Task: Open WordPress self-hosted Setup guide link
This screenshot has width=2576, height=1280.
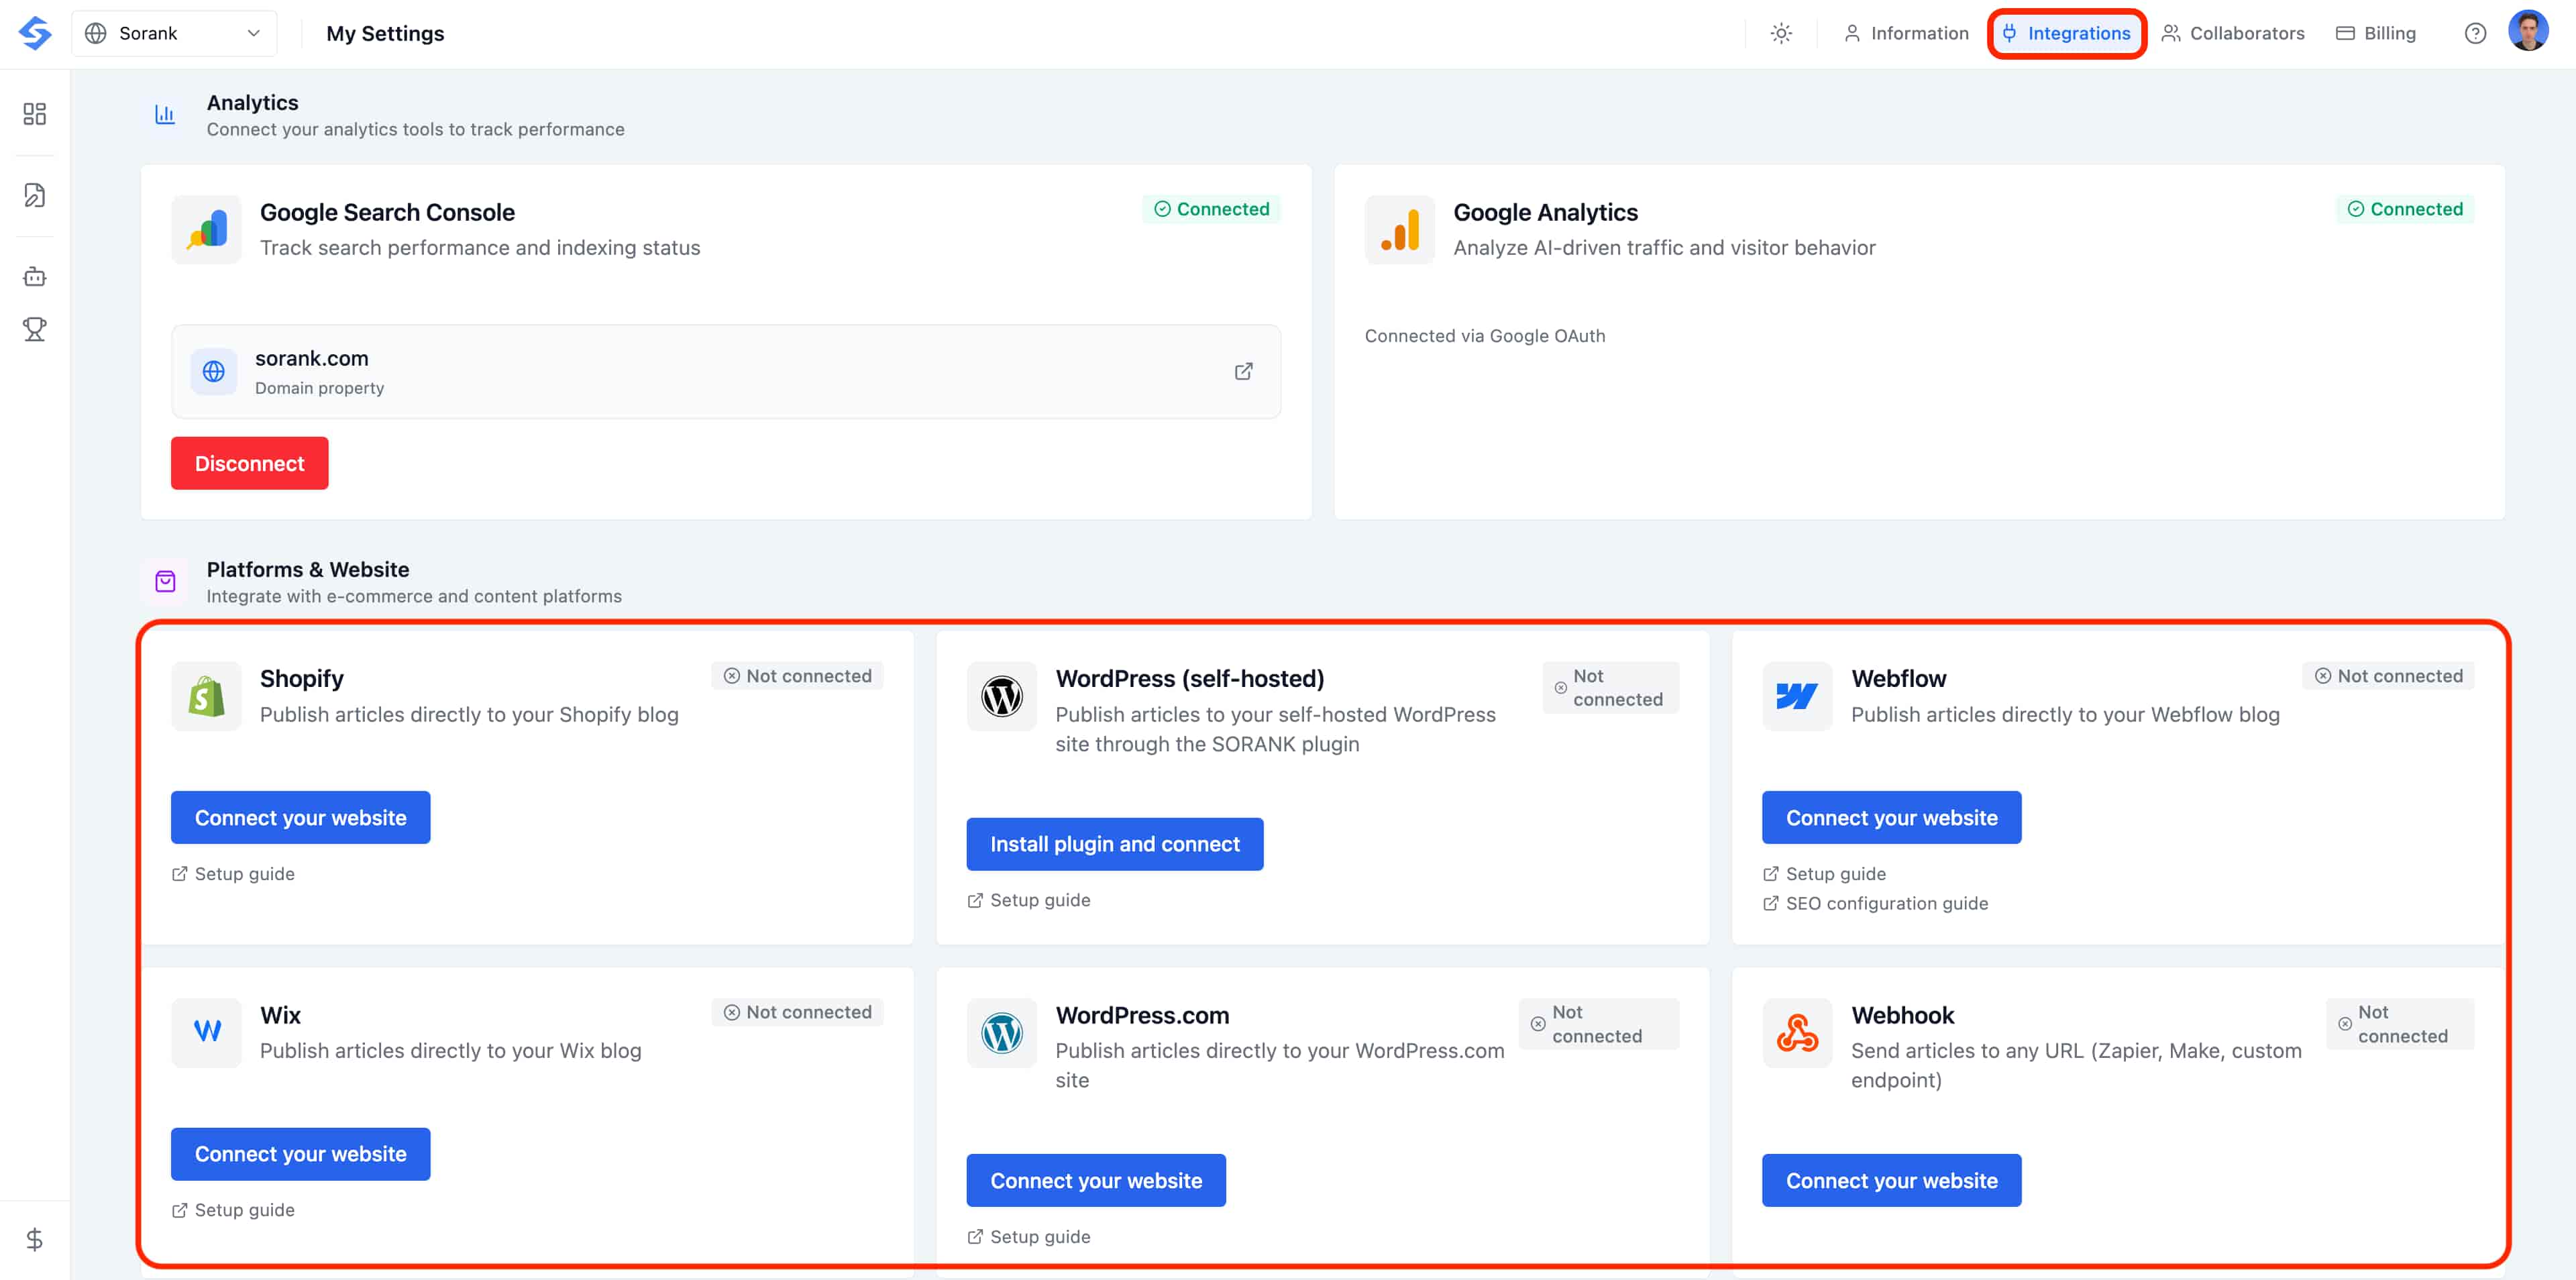Action: click(1028, 900)
